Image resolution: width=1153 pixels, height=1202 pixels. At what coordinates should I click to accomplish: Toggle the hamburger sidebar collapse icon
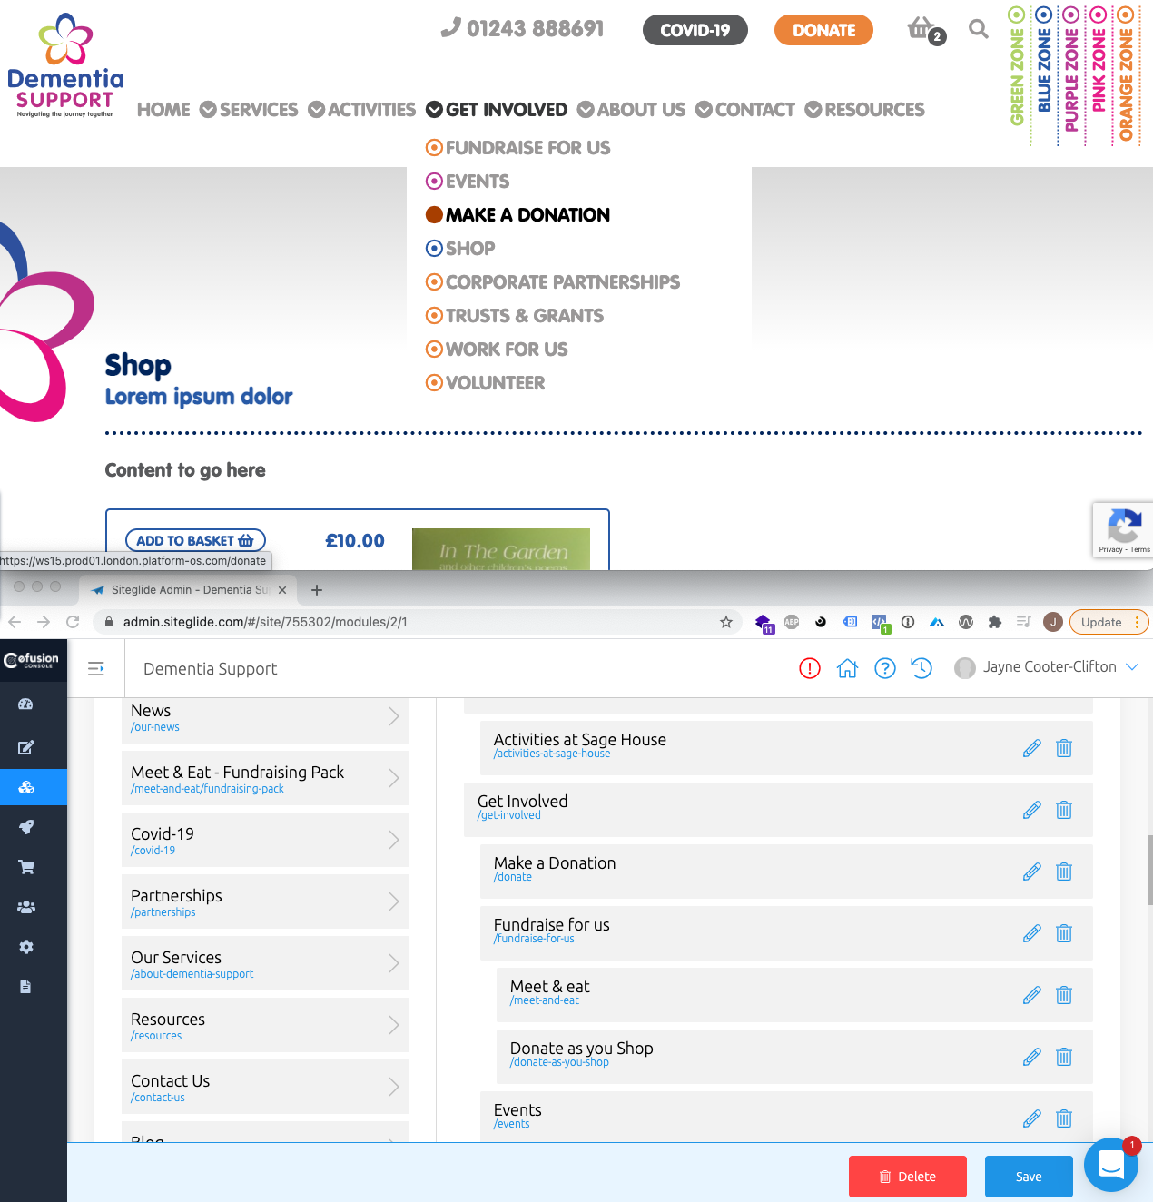[96, 669]
